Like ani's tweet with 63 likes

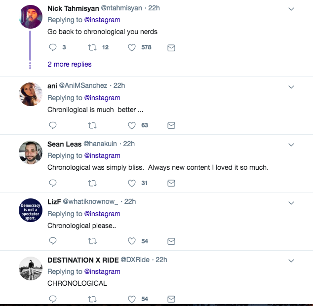tap(132, 125)
